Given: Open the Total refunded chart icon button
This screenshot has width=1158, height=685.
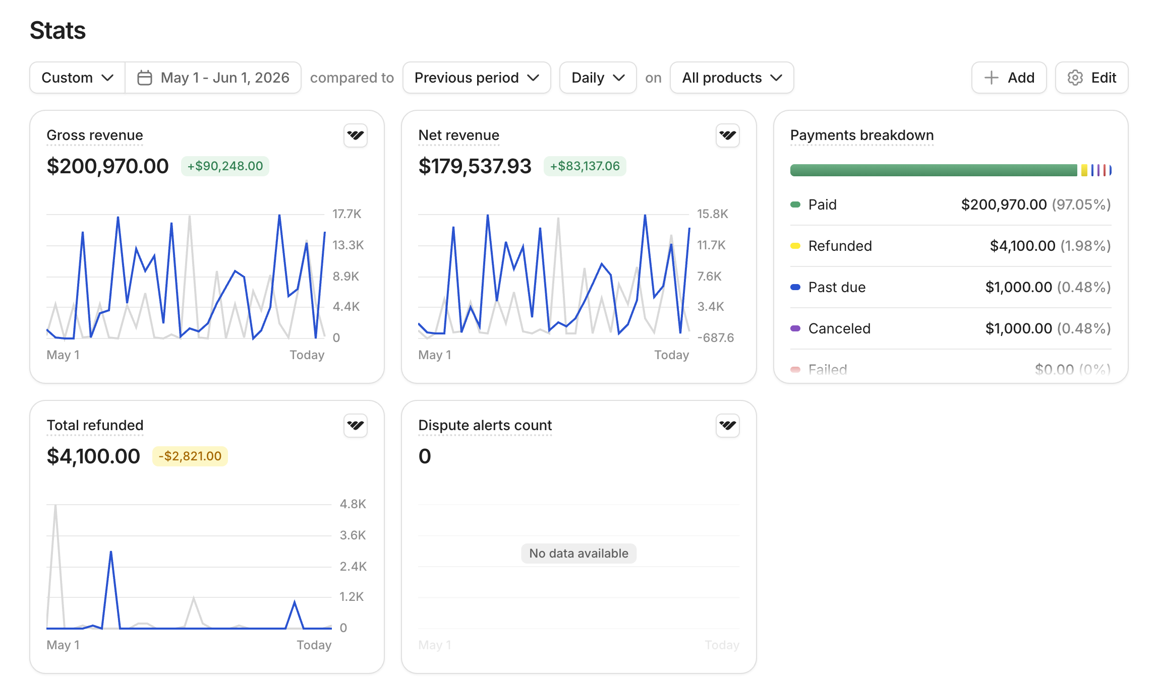Looking at the screenshot, I should [x=356, y=426].
